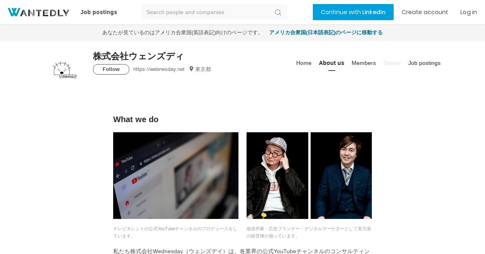Click the Wantedly logo
The image size is (485, 254).
click(x=38, y=12)
